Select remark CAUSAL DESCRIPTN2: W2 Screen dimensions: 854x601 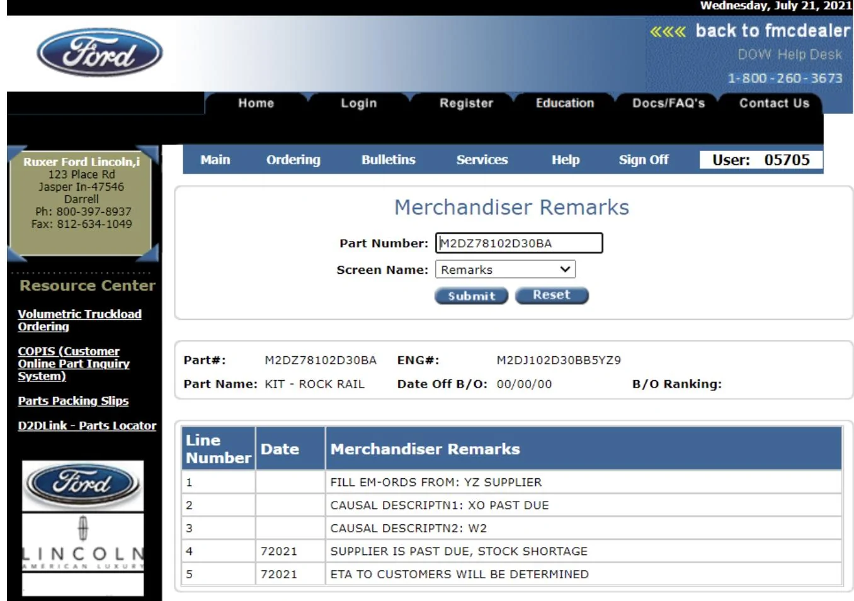pos(409,529)
